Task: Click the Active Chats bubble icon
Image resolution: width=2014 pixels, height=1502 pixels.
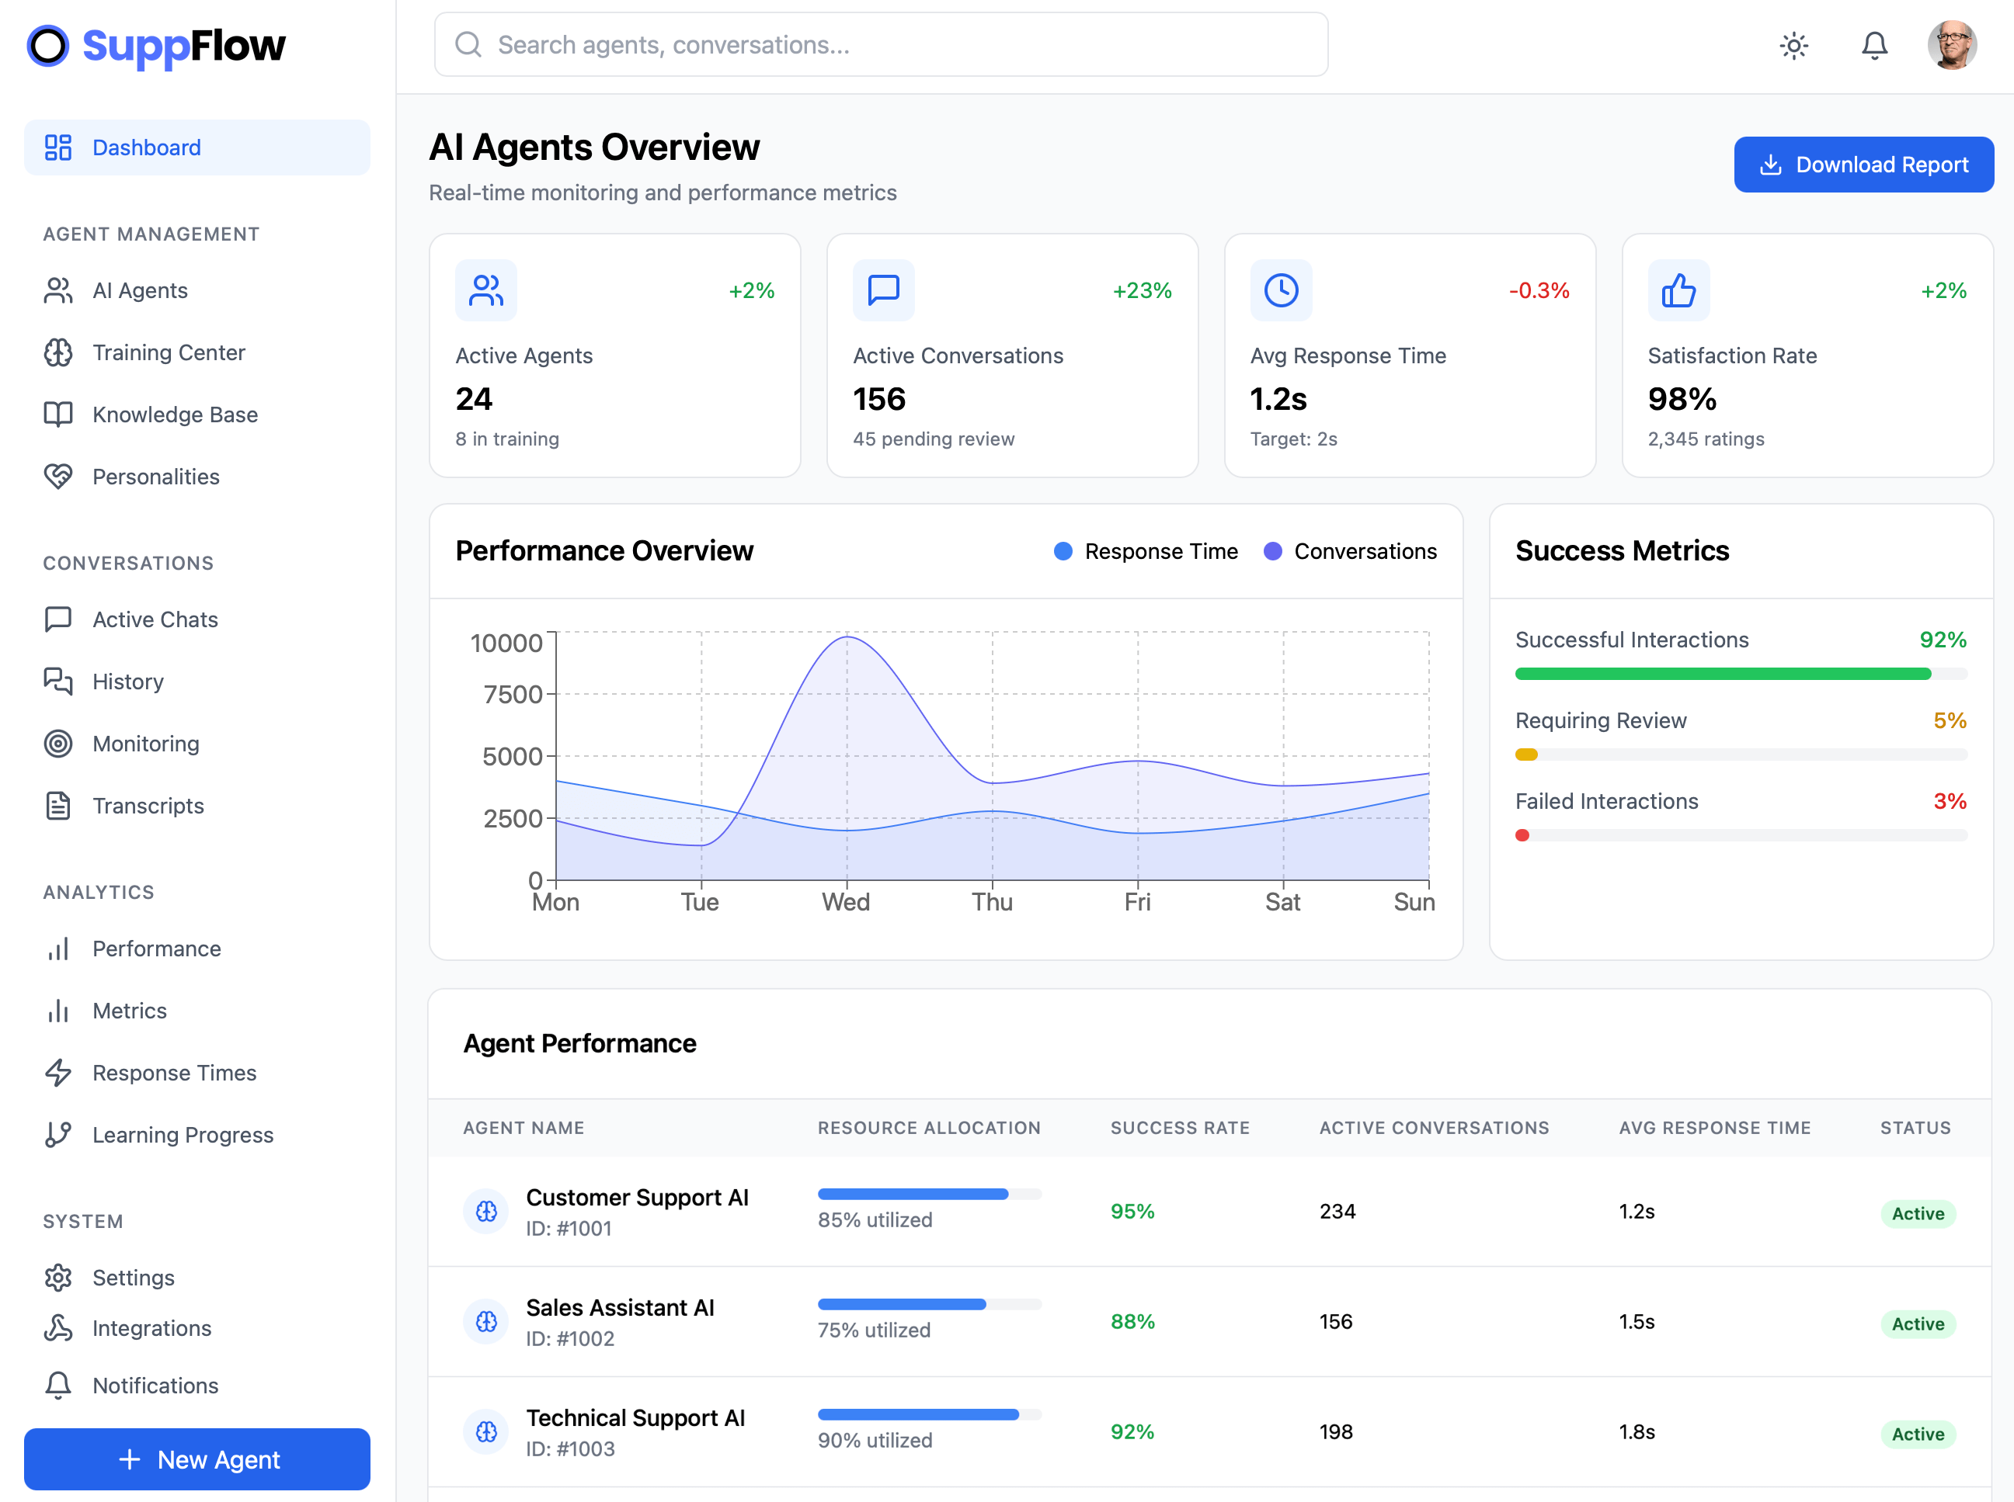Action: tap(58, 619)
